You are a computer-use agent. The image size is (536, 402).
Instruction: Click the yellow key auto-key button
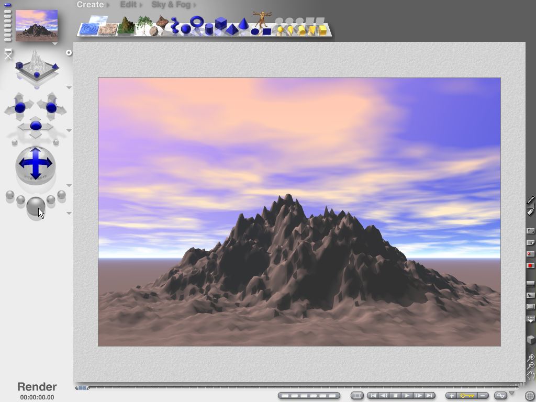click(x=467, y=396)
